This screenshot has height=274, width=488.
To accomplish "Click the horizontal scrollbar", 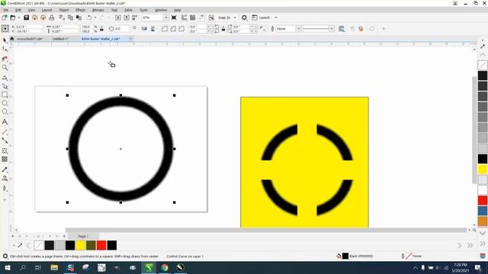I will click(267, 230).
